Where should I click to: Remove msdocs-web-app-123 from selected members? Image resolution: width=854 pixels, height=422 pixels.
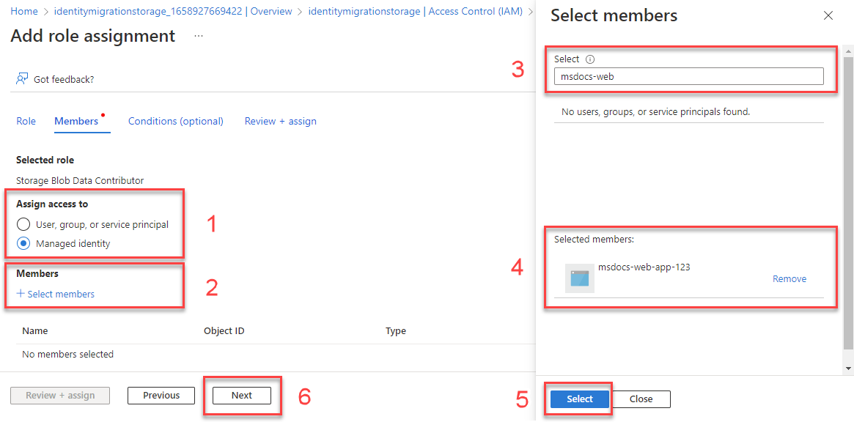tap(789, 278)
